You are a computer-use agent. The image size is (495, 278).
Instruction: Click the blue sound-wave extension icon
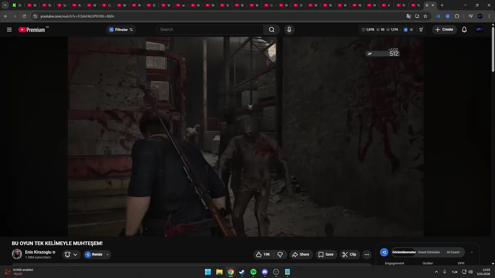click(438, 16)
